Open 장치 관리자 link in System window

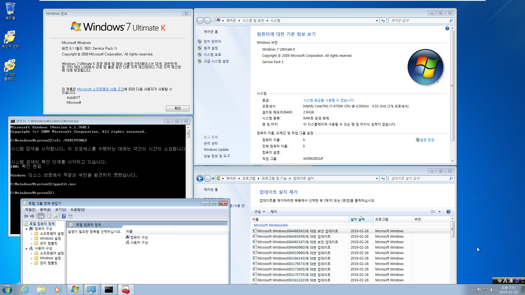(x=212, y=42)
